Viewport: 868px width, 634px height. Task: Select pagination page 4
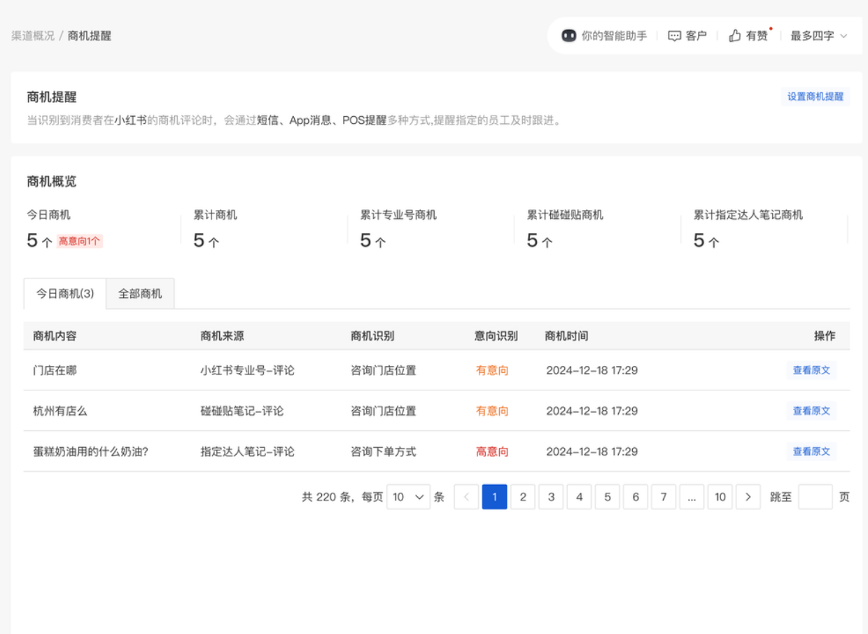(579, 497)
